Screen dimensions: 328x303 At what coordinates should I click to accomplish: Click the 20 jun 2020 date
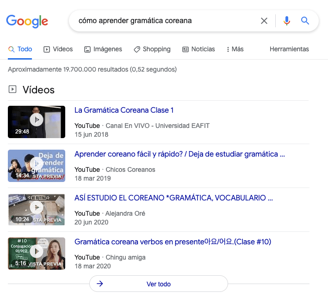(92, 222)
